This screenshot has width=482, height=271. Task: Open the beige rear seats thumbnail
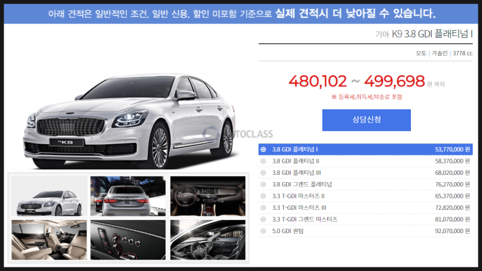(49, 240)
